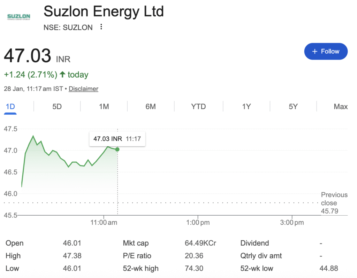
Task: Select the YTD chart range tab
Action: tap(198, 107)
